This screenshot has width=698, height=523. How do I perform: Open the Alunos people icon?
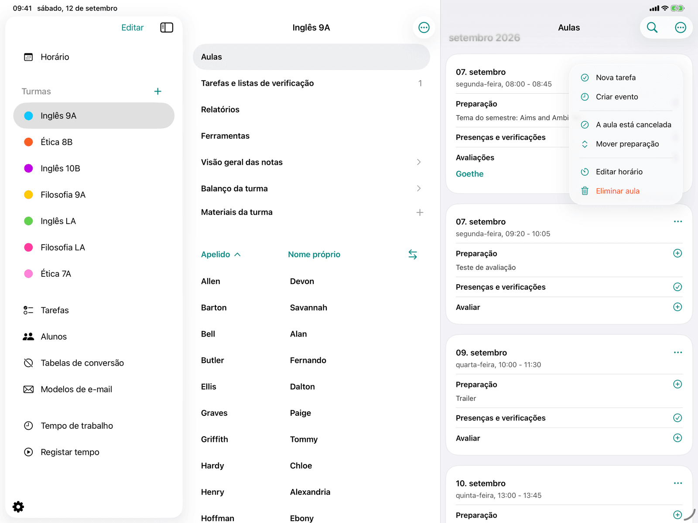point(28,336)
